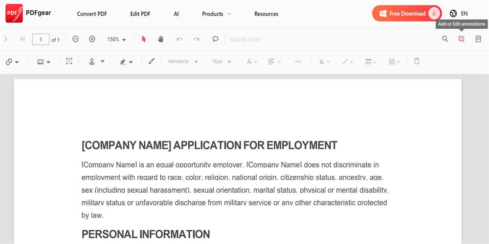Screen dimensions: 489x244
Task: Open the stamp tool dropdown
Action: 96,61
